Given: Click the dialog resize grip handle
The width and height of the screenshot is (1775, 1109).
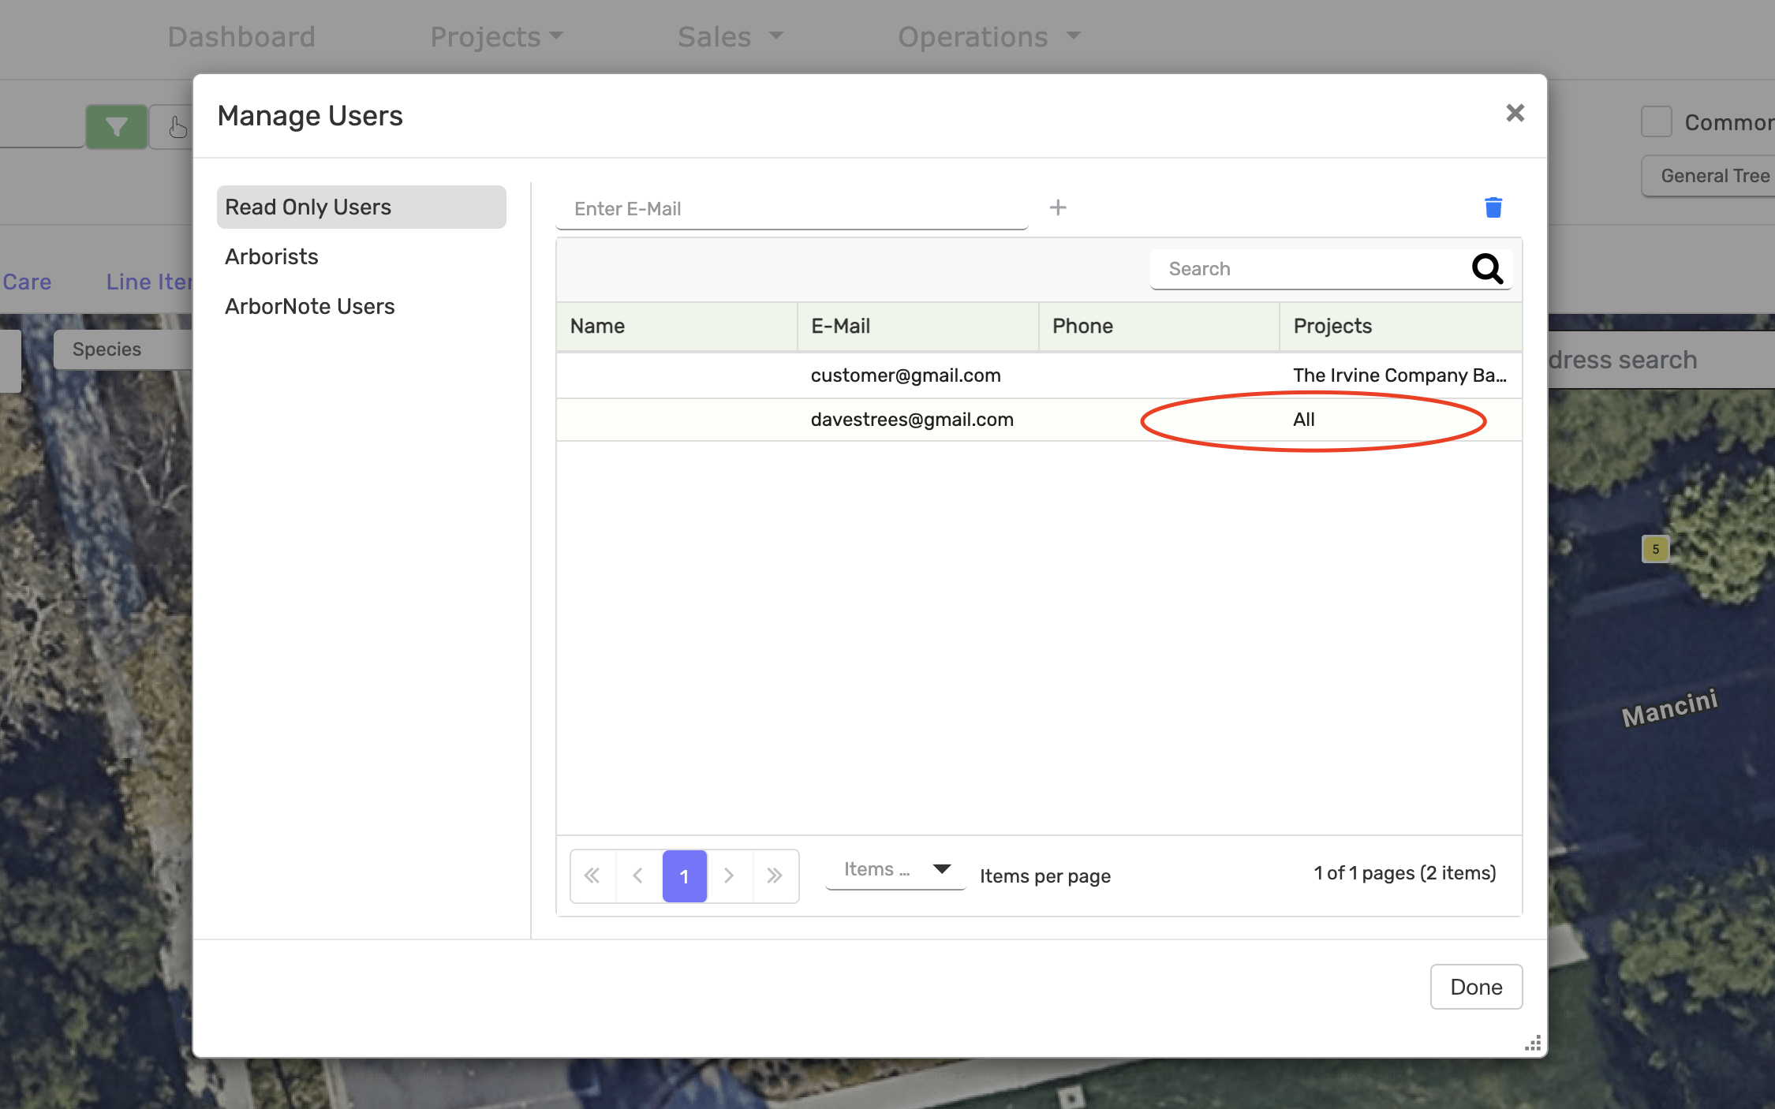Looking at the screenshot, I should click(x=1532, y=1044).
